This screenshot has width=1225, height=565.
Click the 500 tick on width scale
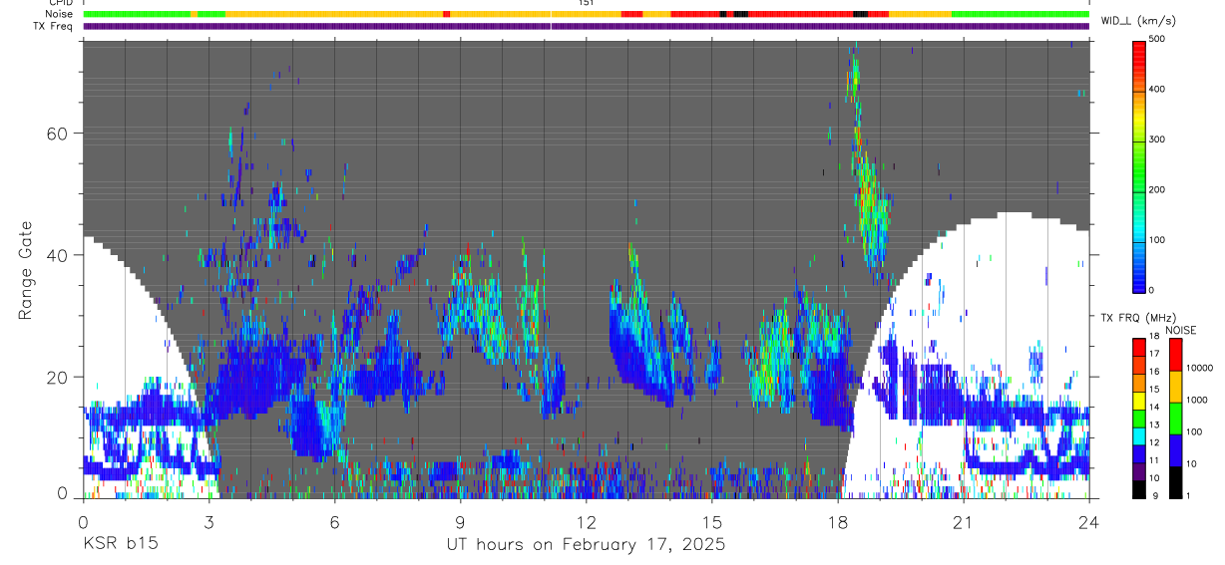[x=1158, y=39]
